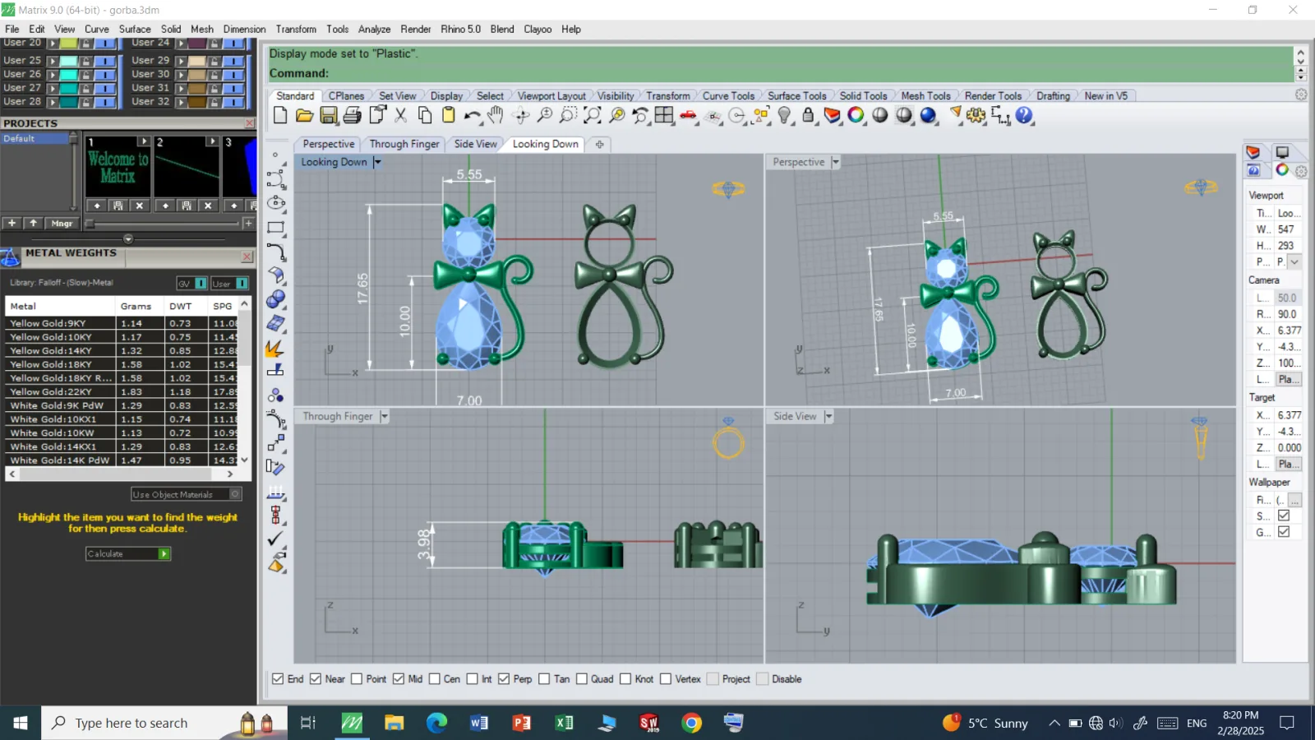The height and width of the screenshot is (740, 1315).
Task: Switch to the Curve Tools toolbar tab
Action: tap(728, 95)
